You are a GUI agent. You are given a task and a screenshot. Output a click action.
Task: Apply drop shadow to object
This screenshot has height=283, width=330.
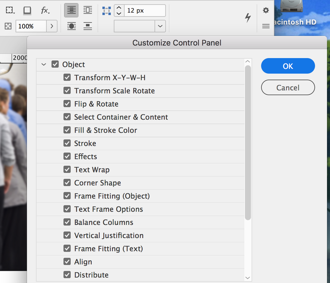pos(27,11)
